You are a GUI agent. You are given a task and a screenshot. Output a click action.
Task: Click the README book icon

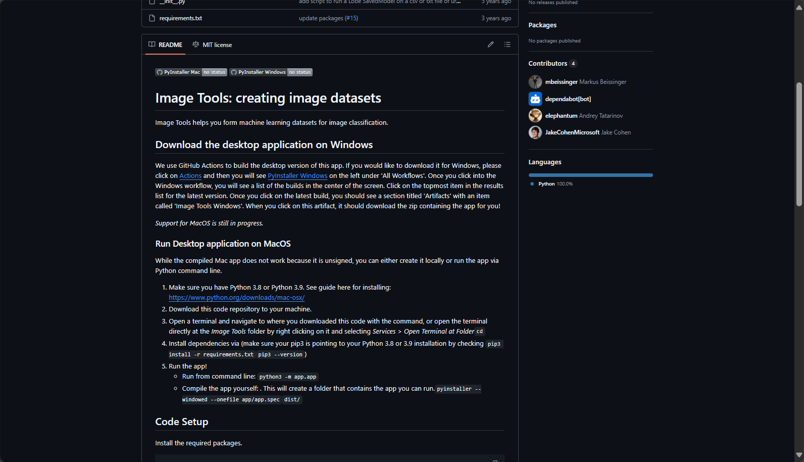152,44
